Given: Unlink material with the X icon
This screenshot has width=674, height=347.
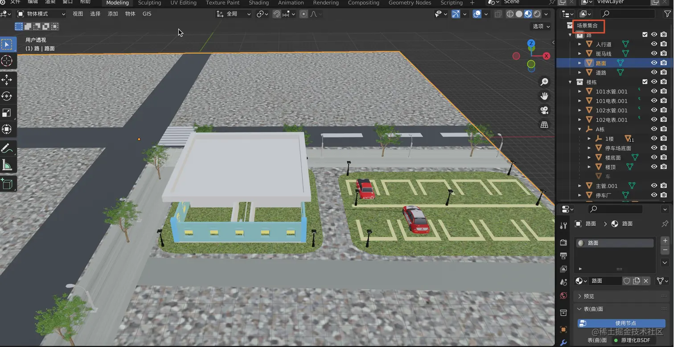Looking at the screenshot, I should point(646,281).
